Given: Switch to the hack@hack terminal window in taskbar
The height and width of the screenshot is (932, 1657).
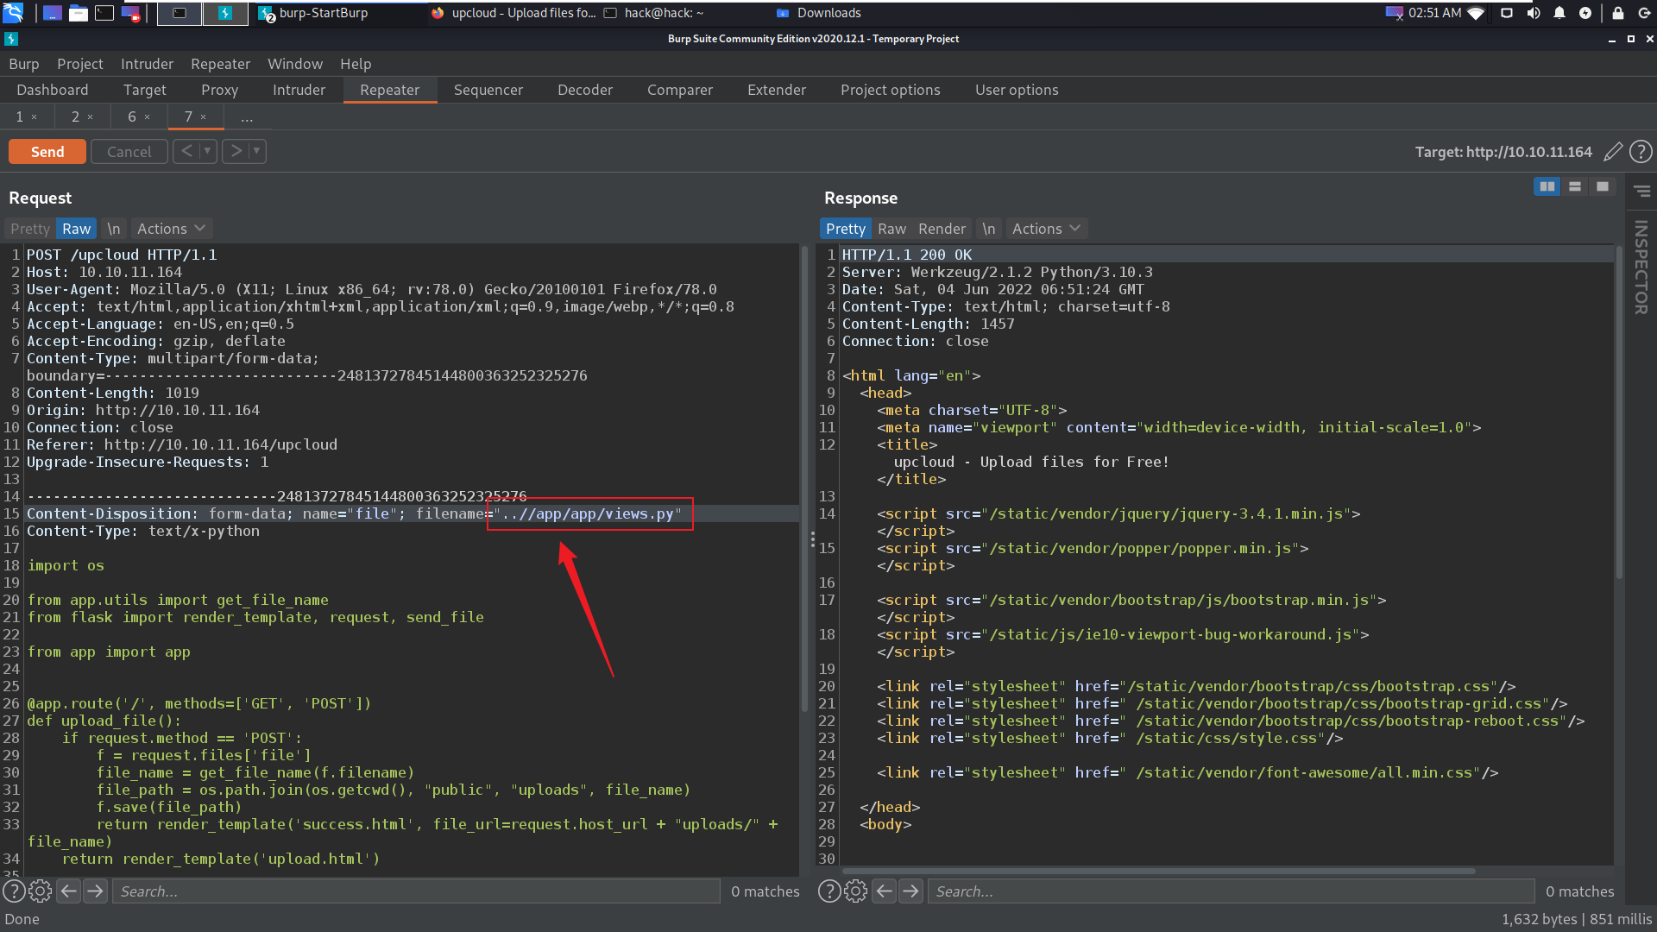Looking at the screenshot, I should point(654,13).
